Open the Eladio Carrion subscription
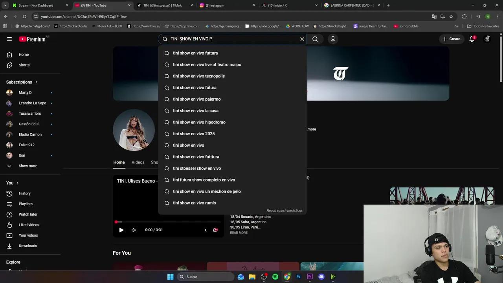 31,134
